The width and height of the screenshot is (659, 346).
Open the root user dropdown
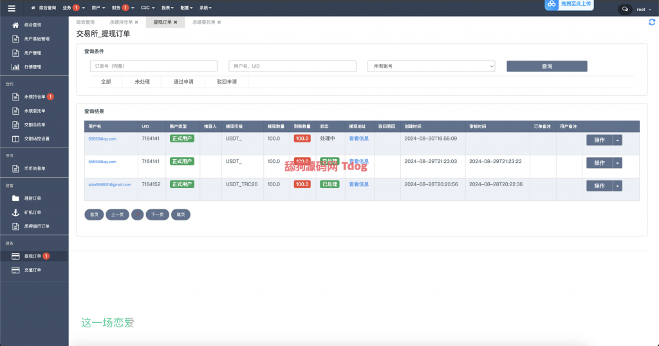(x=642, y=9)
